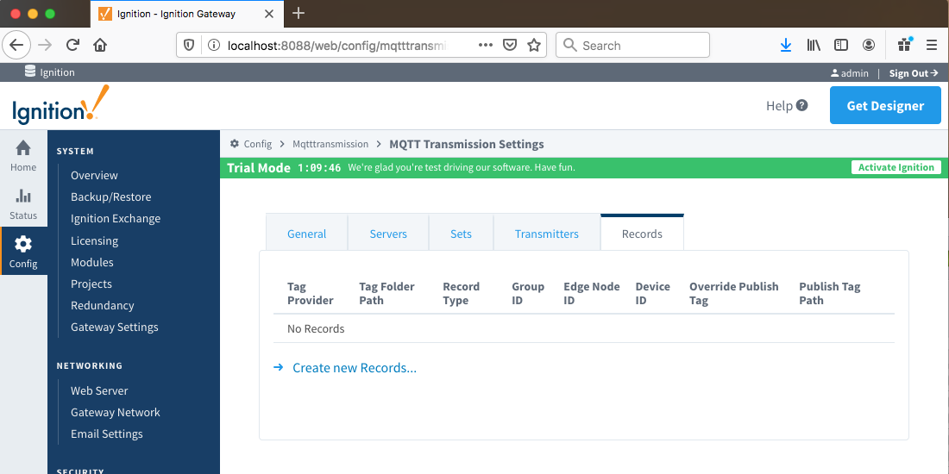Click the Publish Tag Path column header
949x474 pixels.
point(830,293)
